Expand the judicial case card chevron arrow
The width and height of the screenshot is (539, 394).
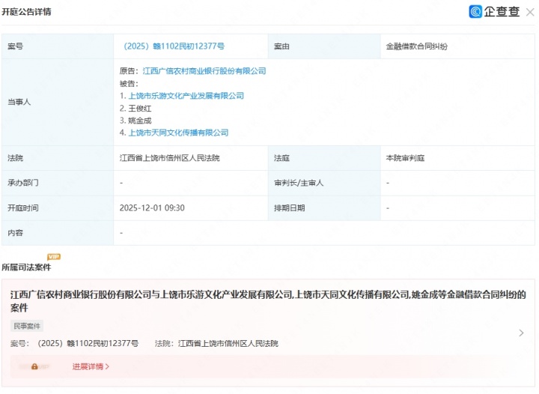click(521, 333)
